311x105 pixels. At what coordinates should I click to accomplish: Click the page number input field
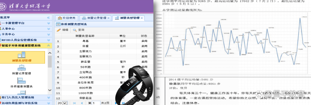pyautogui.click(x=96, y=103)
